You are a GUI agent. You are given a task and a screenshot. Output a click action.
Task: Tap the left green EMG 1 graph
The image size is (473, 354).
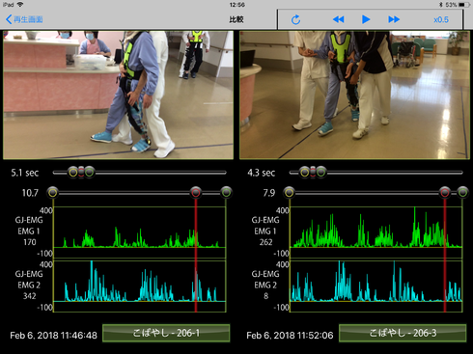139,232
